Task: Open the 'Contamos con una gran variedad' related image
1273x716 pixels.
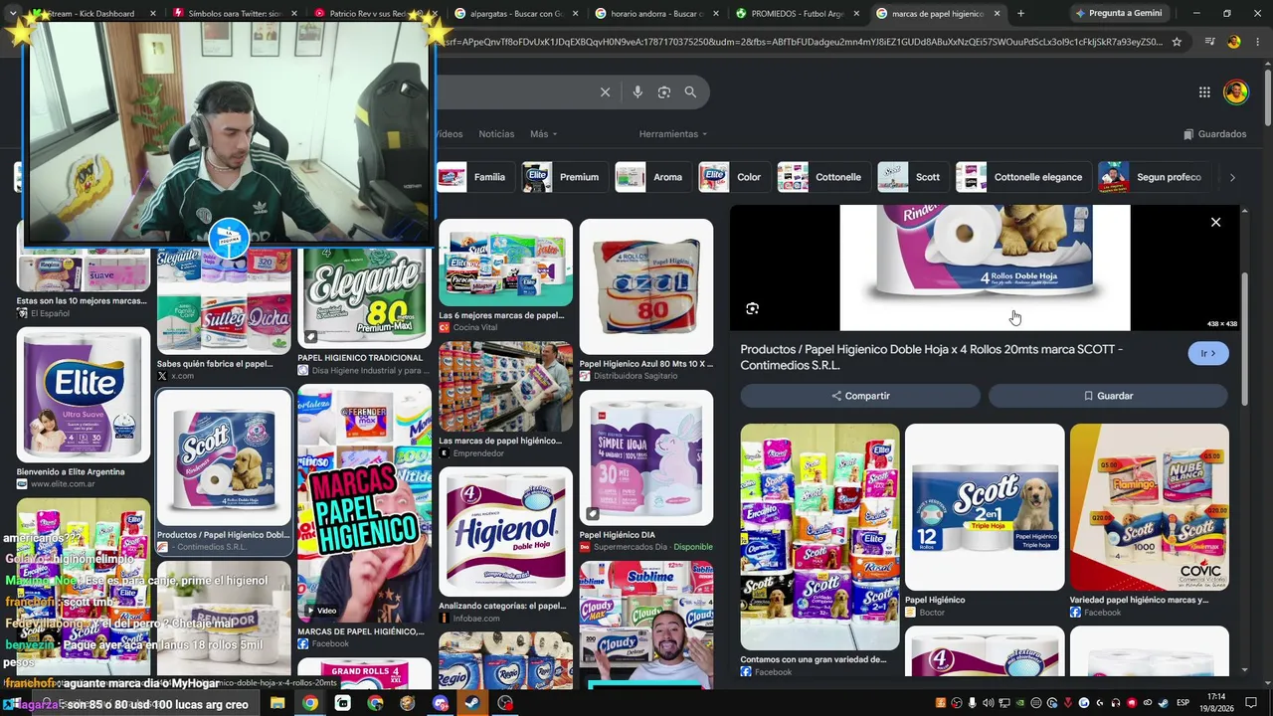Action: click(x=819, y=537)
